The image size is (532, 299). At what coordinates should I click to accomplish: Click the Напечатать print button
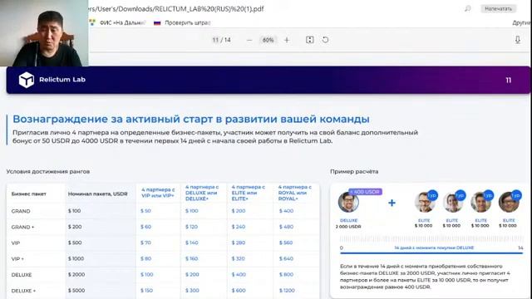click(498, 8)
